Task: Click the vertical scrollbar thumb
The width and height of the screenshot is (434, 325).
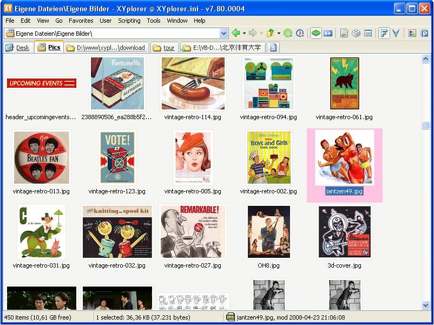Action: tap(425, 125)
